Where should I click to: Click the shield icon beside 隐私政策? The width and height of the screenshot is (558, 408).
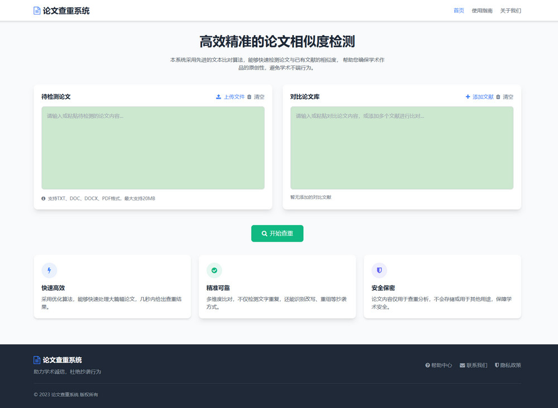tap(497, 365)
